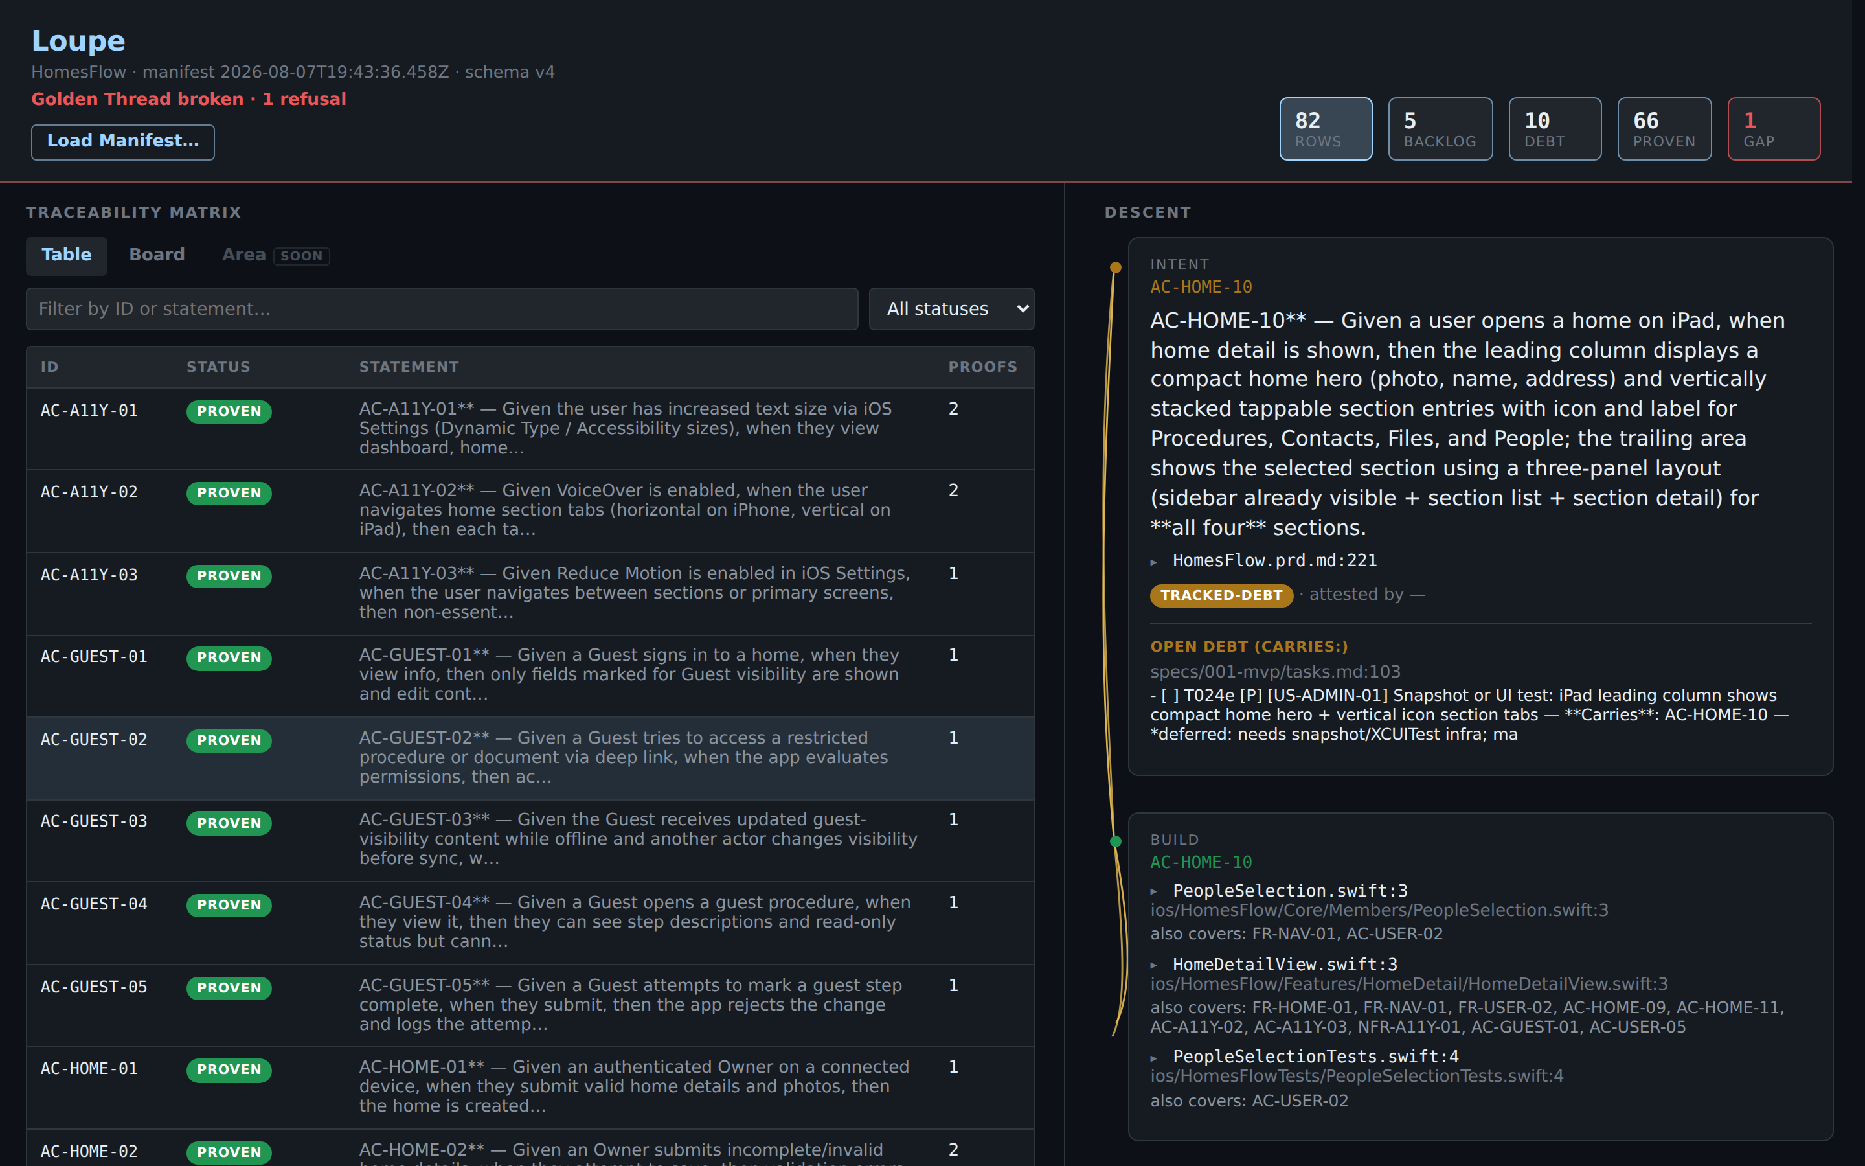Open the All statuses dropdown
Viewport: 1865px width, 1166px height.
click(951, 309)
